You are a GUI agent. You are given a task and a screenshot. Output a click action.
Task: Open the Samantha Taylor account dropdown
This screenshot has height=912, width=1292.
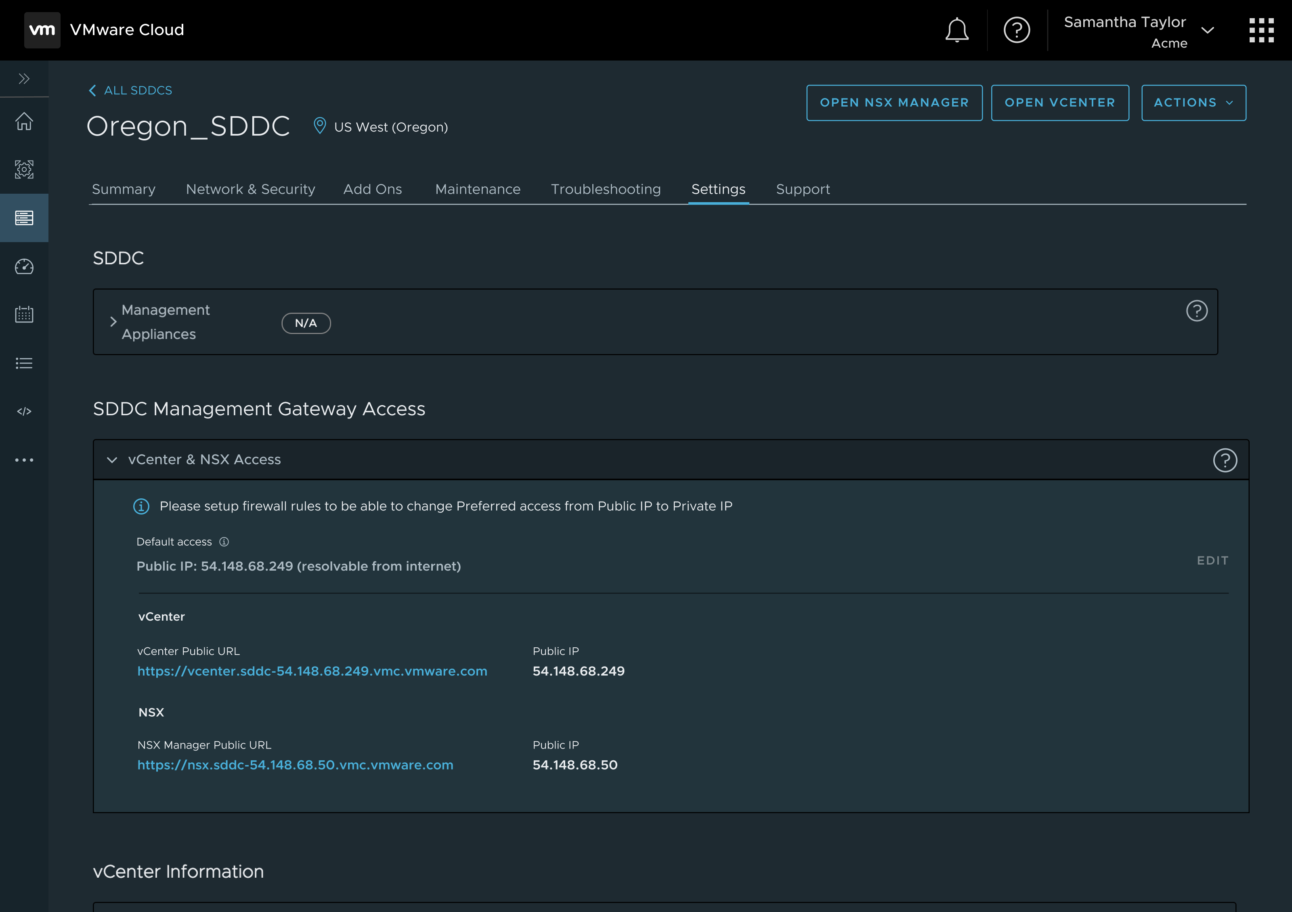pos(1139,32)
